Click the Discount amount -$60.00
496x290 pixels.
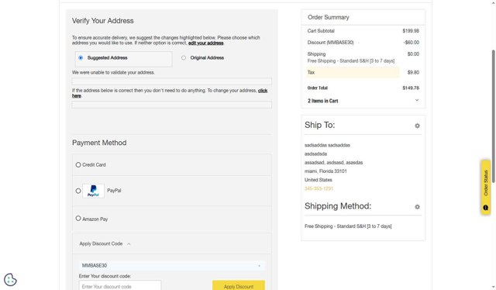tap(412, 43)
